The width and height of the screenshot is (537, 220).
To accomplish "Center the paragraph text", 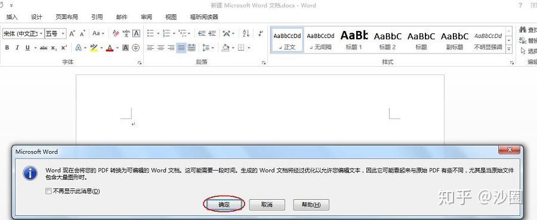I will (x=161, y=48).
